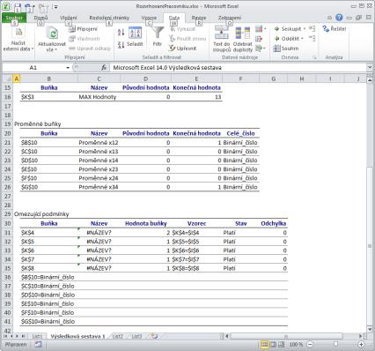Go to first sheet navigation arrow
Screen dimensions: 375x351
(5, 336)
